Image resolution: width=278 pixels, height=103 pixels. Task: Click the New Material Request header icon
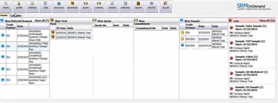(2, 20)
